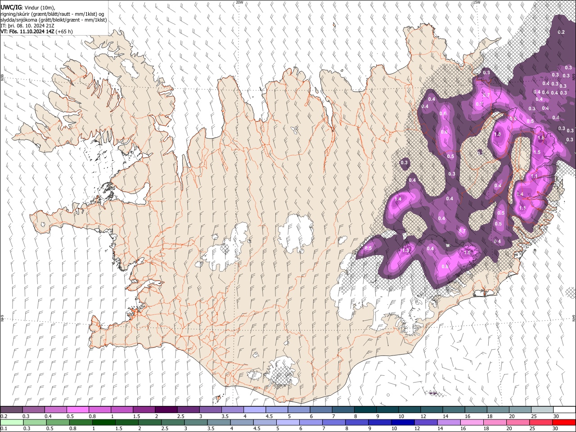This screenshot has height=432, width=576.
Task: Click the init time 'IT: Þri. 08. 10. 2024 21Z'
Action: coord(28,26)
